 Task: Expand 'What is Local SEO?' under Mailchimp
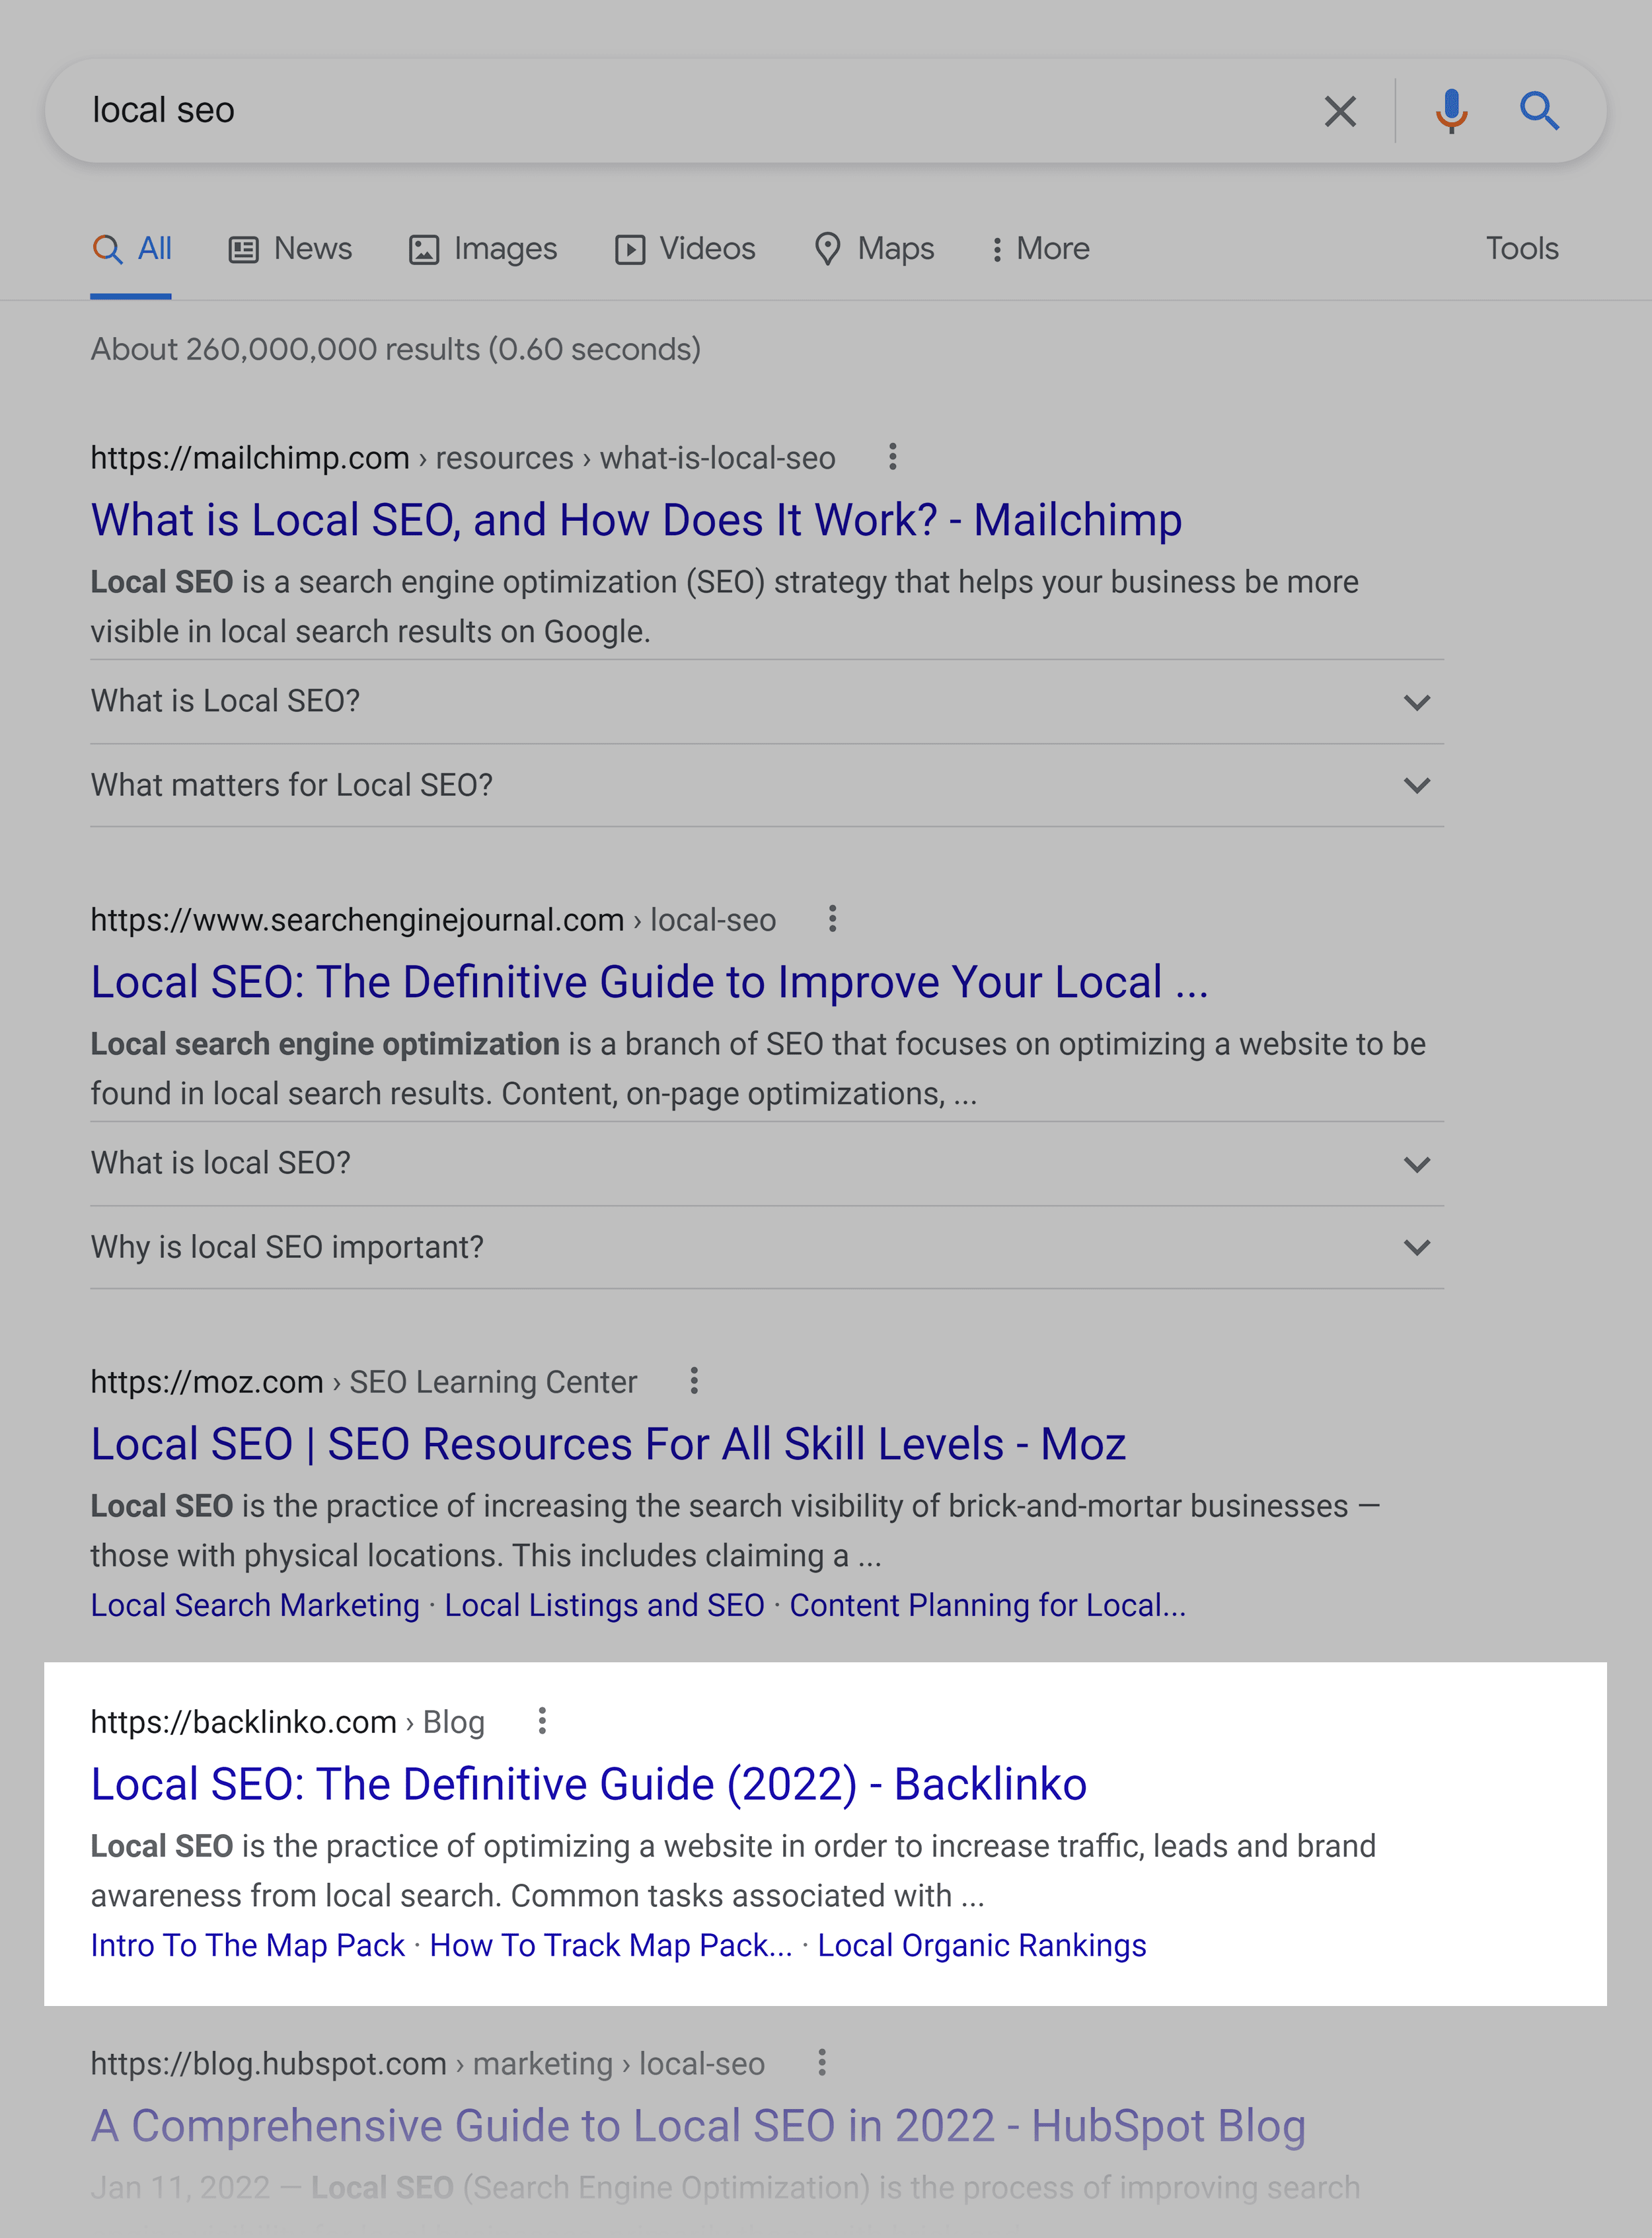(767, 702)
